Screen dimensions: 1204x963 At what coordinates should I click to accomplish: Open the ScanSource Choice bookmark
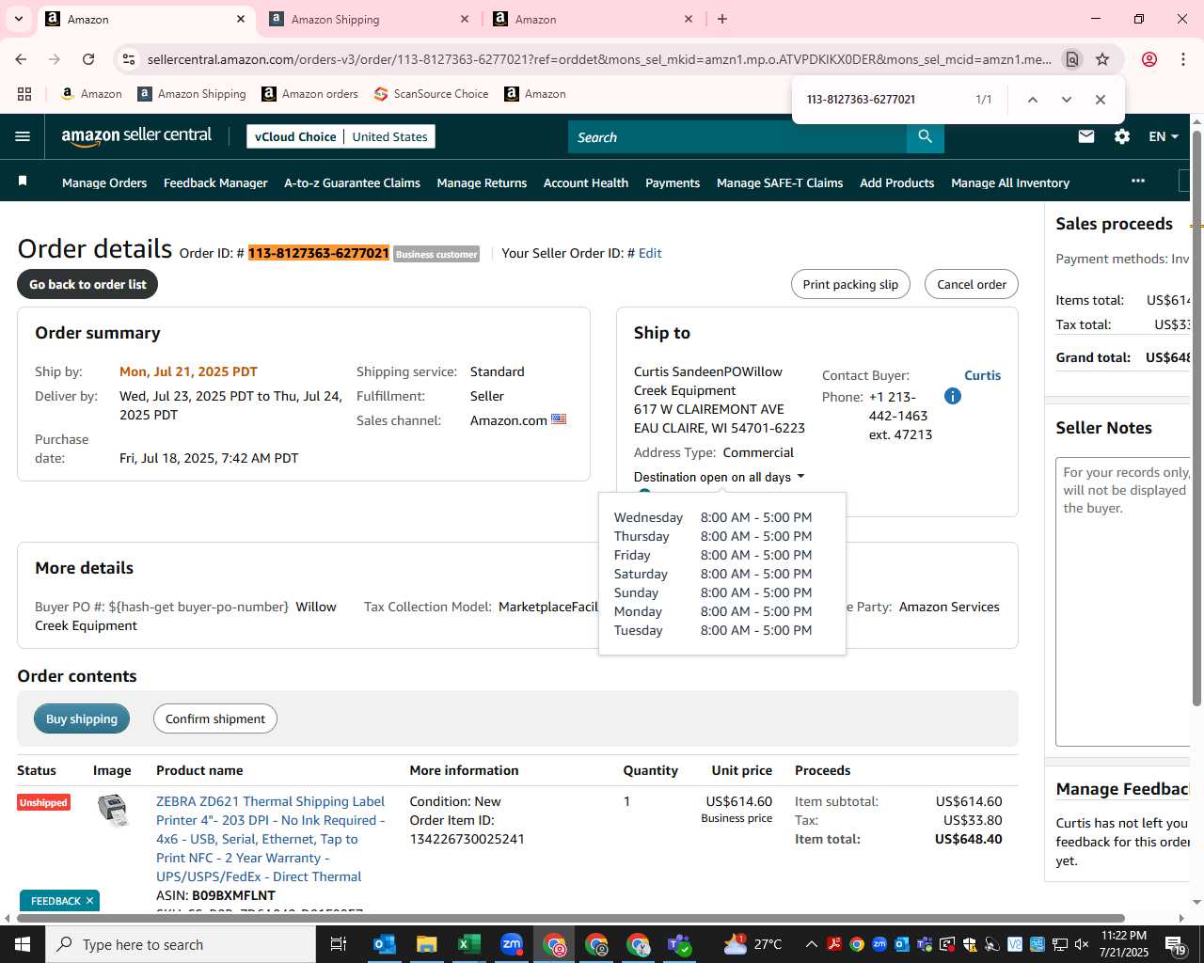[431, 94]
